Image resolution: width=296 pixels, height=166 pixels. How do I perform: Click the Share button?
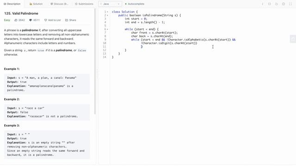[x=71, y=20]
